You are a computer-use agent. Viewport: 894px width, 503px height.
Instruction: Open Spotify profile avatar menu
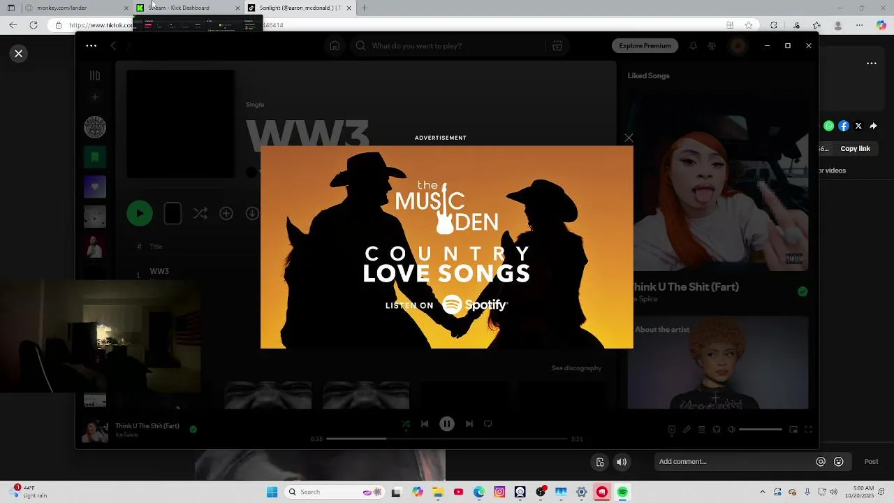pos(738,45)
